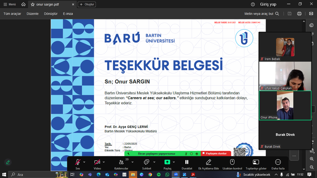Select Onur iPhone video tile
The height and width of the screenshot is (178, 317).
(x=285, y=105)
